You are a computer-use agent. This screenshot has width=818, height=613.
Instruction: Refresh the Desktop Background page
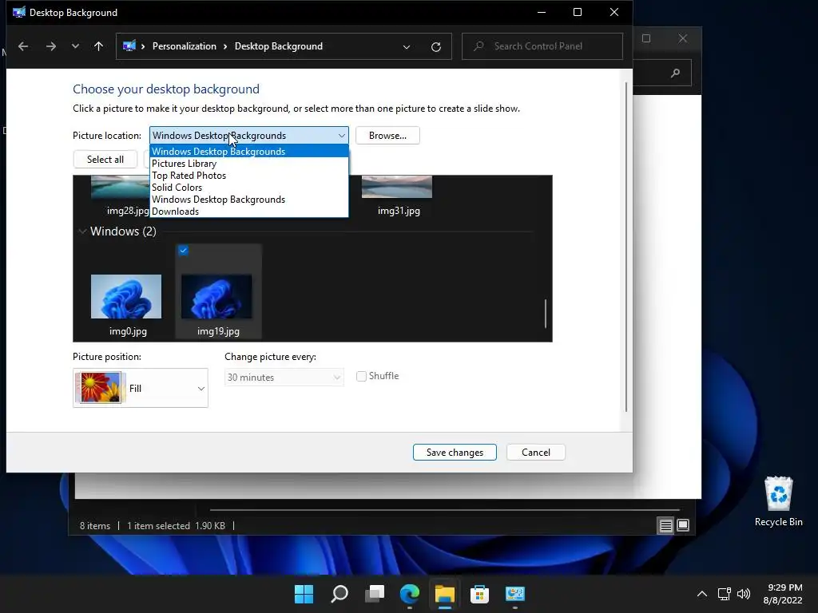pyautogui.click(x=436, y=47)
